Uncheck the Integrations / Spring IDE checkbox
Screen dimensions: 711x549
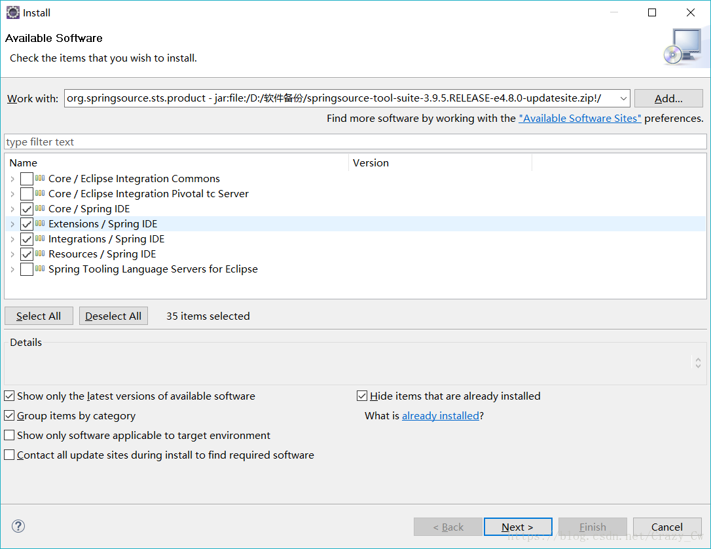tap(27, 239)
